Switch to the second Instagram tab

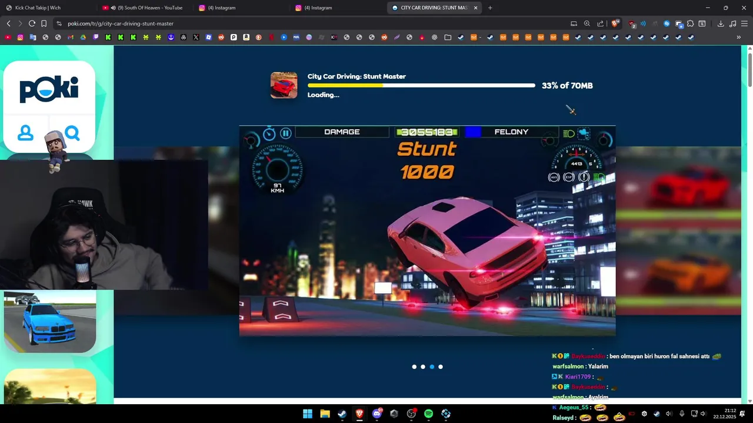pyautogui.click(x=337, y=8)
